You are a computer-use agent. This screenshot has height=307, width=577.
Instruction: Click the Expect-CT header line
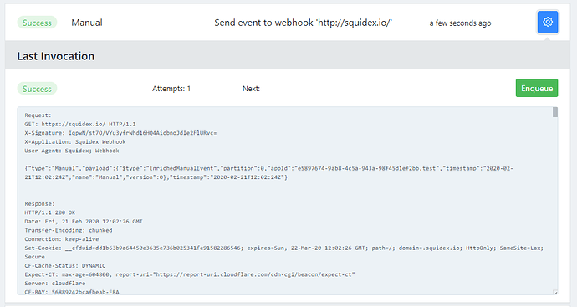click(190, 274)
